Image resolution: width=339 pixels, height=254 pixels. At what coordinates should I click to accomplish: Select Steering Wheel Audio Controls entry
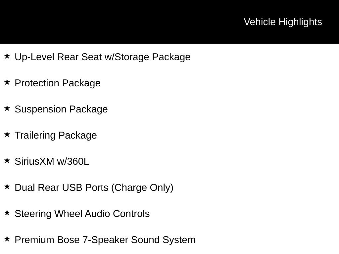click(82, 214)
